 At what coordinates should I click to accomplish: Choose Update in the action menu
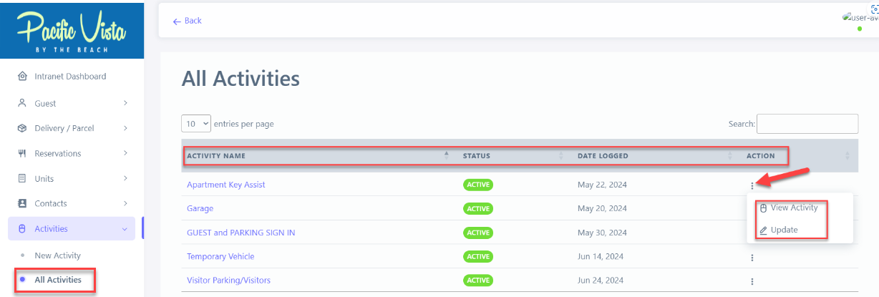coord(784,230)
